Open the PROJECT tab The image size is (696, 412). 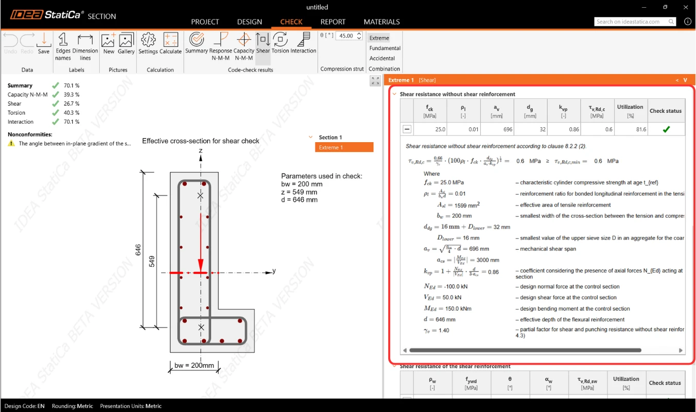[x=205, y=22]
